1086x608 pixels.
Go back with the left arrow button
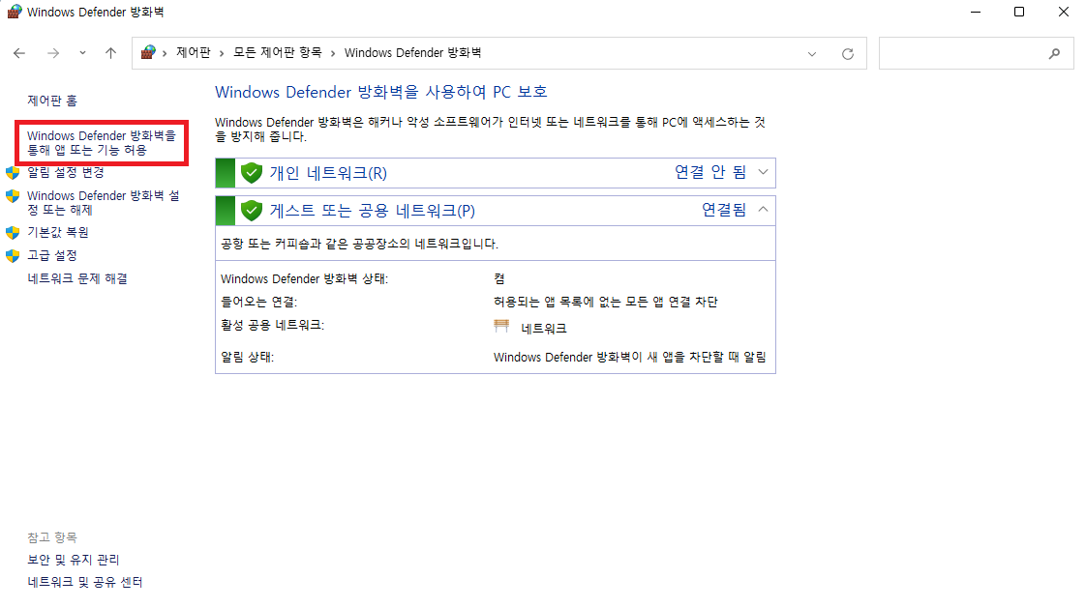[19, 53]
